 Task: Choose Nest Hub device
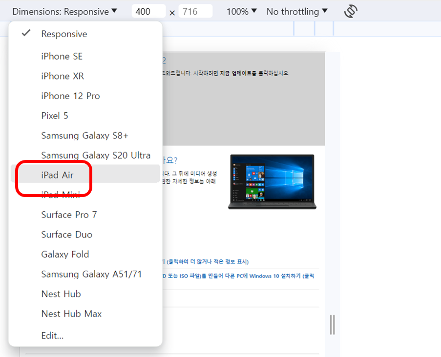point(85,294)
